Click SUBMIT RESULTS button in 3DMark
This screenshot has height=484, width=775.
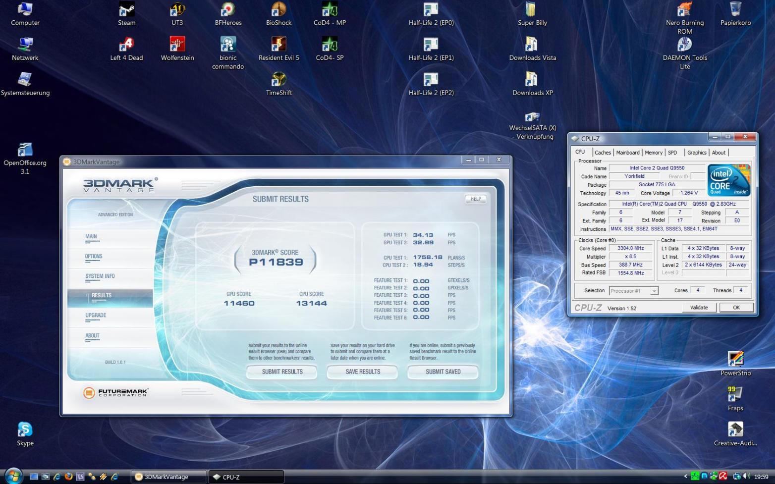282,372
